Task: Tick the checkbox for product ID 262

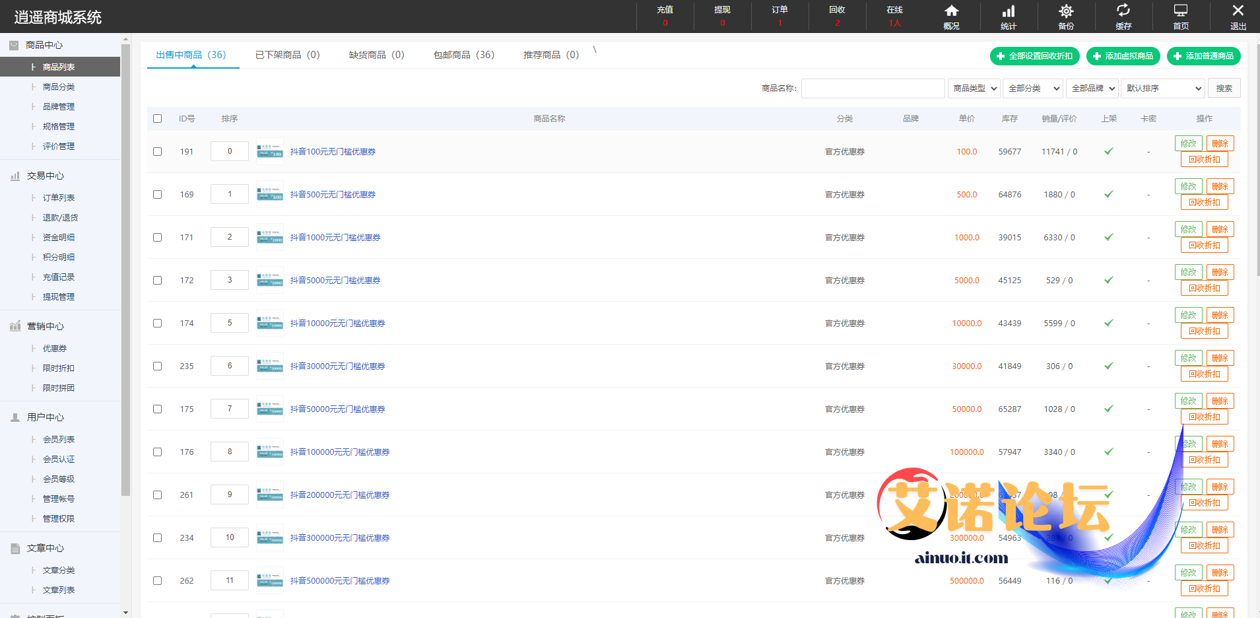Action: coord(157,580)
